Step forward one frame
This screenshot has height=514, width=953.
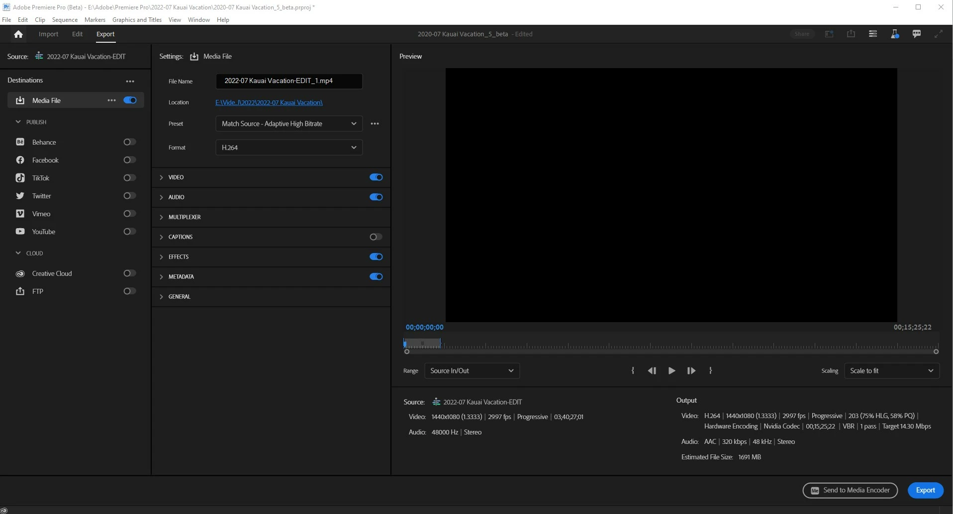point(691,371)
